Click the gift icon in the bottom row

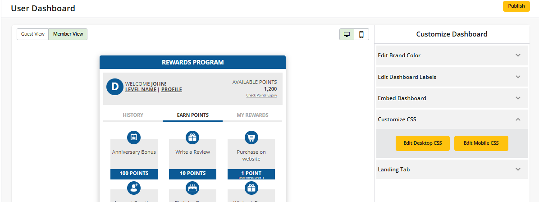(251, 188)
